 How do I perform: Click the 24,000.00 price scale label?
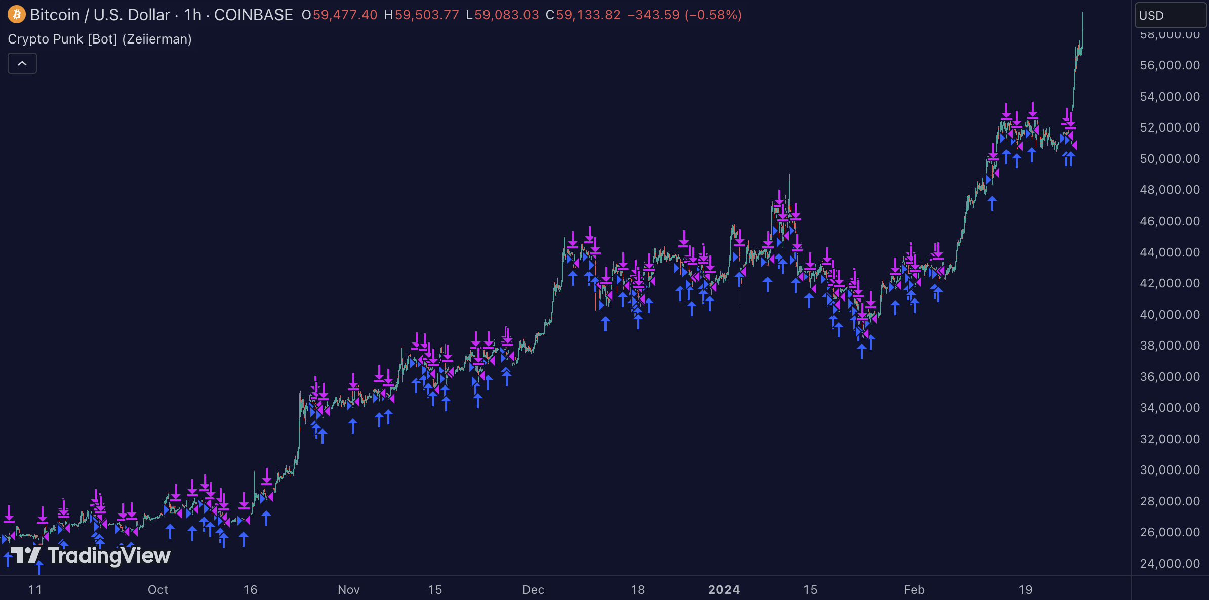tap(1170, 563)
